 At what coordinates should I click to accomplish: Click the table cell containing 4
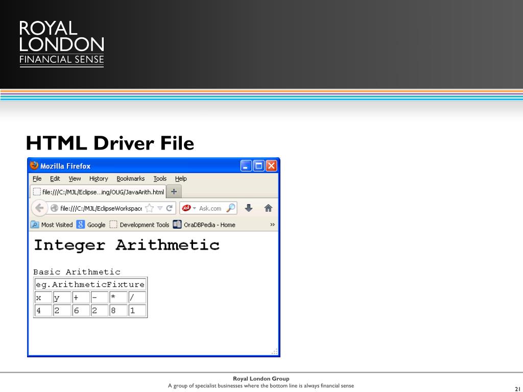coord(43,310)
